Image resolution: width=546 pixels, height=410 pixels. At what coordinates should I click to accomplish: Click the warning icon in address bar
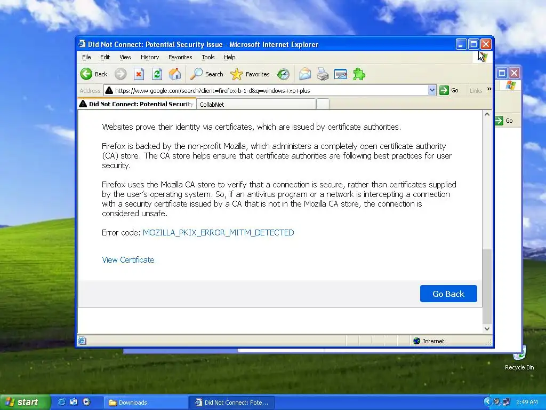(x=109, y=90)
